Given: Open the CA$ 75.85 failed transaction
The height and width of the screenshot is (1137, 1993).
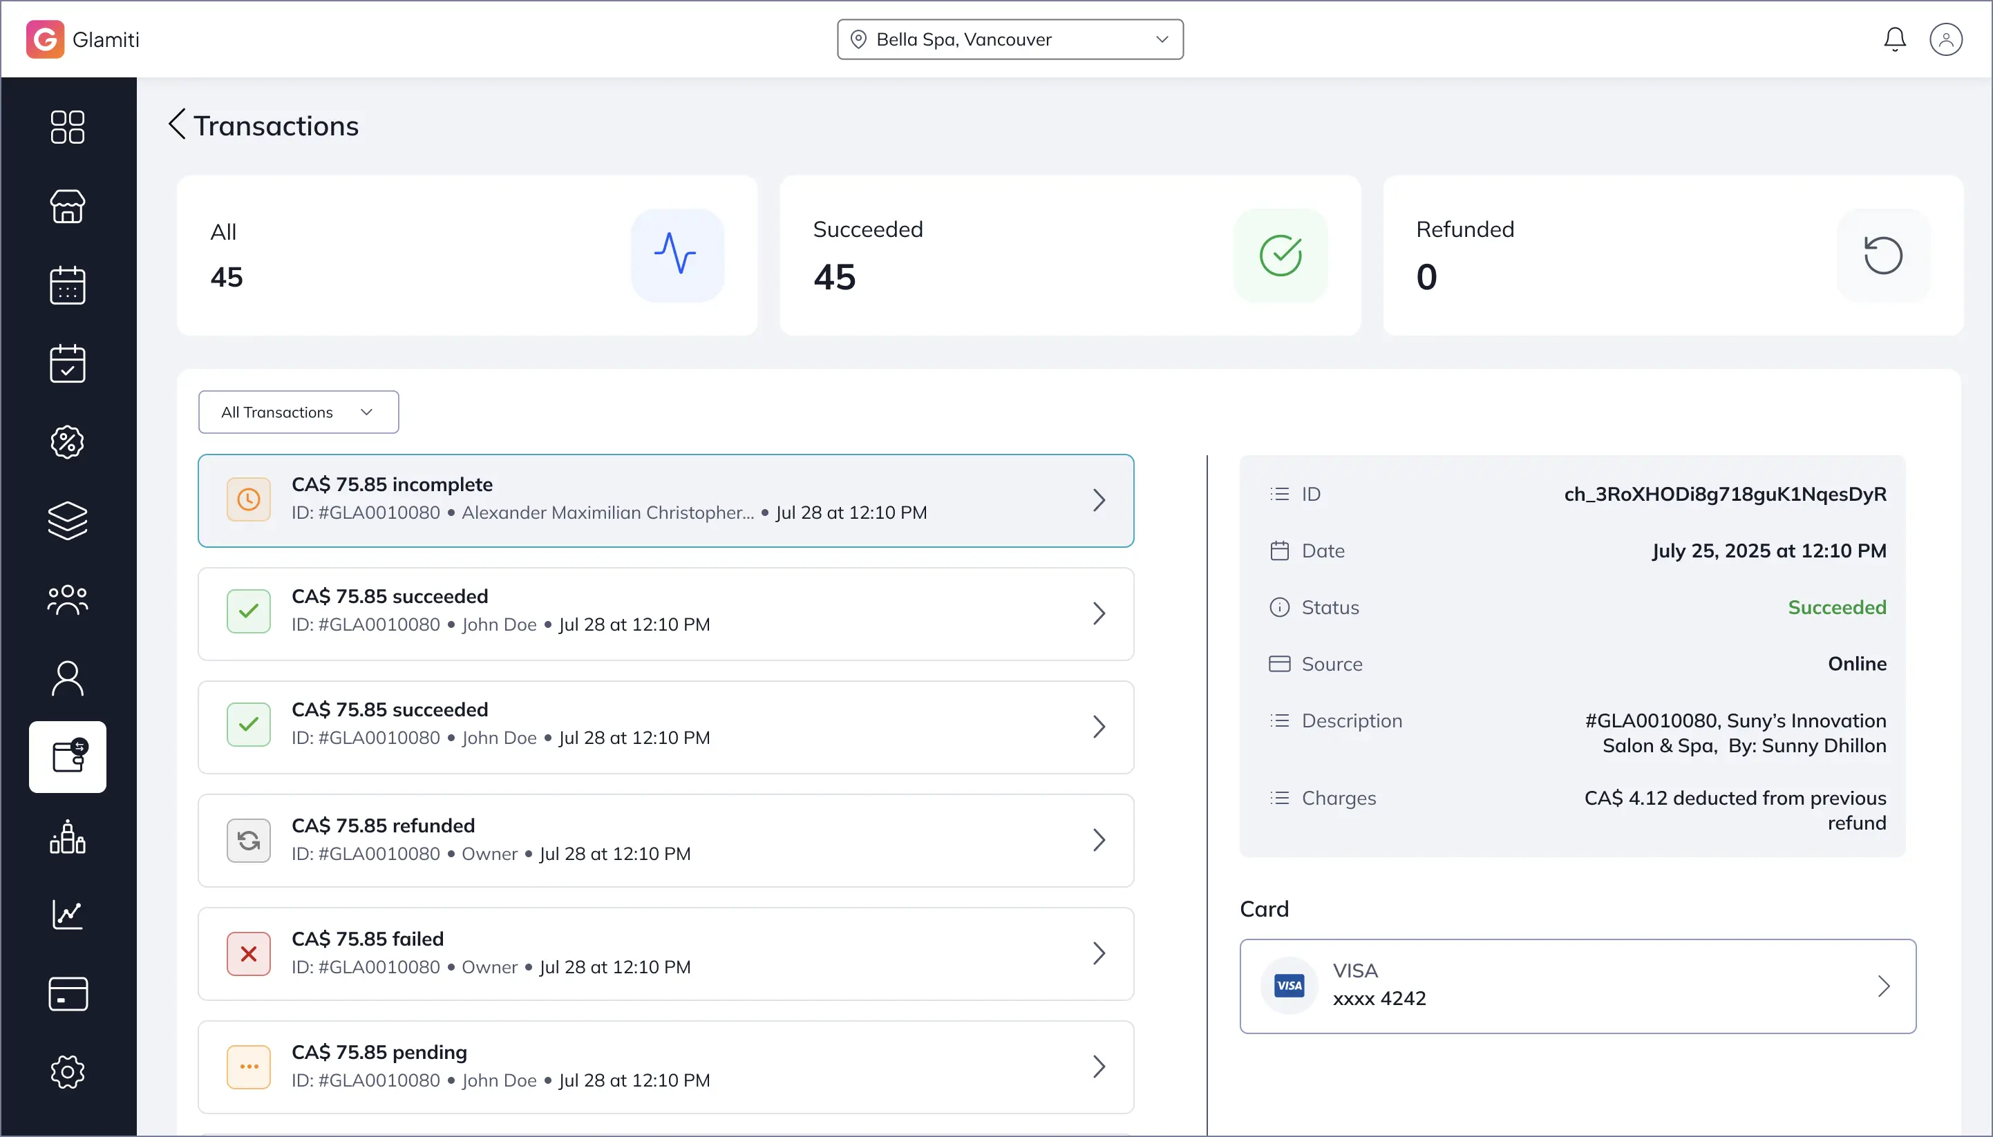Looking at the screenshot, I should (665, 953).
